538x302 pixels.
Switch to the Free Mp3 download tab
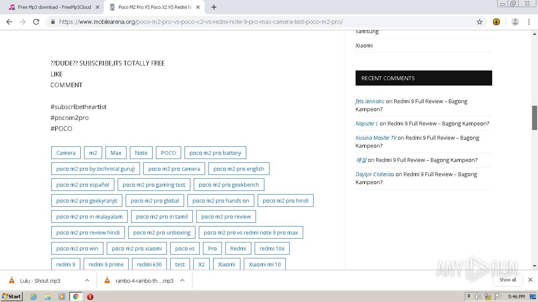pyautogui.click(x=54, y=7)
